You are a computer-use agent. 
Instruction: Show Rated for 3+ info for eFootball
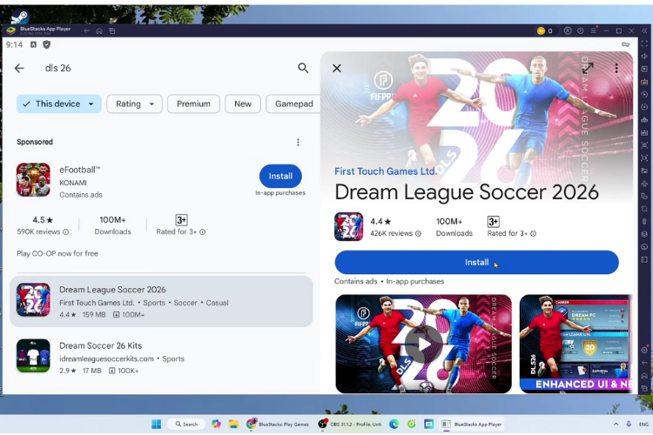pos(202,232)
